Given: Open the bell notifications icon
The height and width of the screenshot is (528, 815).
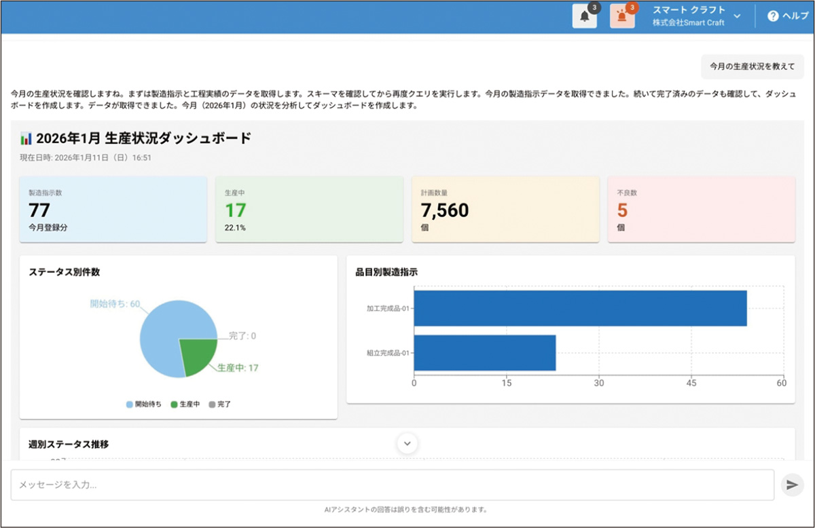Looking at the screenshot, I should pos(584,16).
